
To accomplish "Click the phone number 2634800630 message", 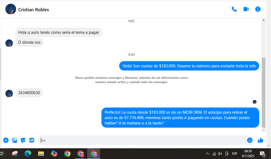I will (29, 93).
